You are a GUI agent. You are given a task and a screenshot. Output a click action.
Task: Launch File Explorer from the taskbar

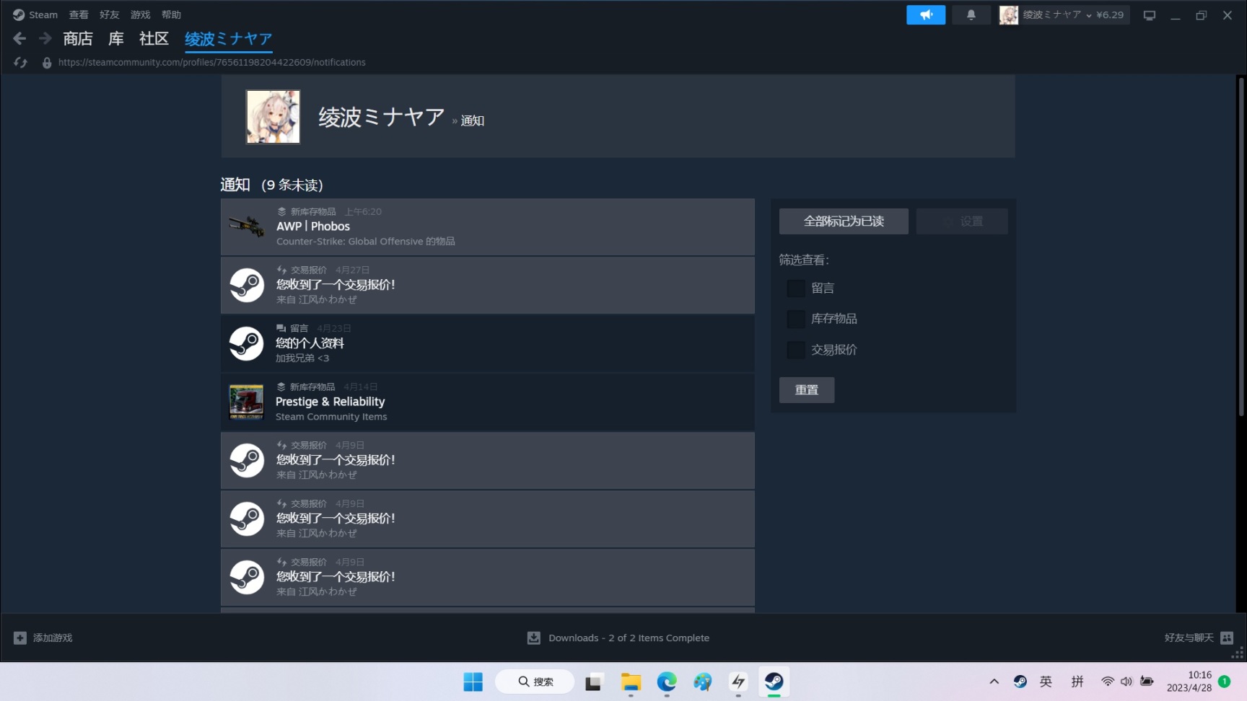pyautogui.click(x=631, y=682)
